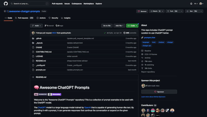The width and height of the screenshot is (207, 117).
Task: Select the chatgpt-api topic tag
Action: (147, 46)
